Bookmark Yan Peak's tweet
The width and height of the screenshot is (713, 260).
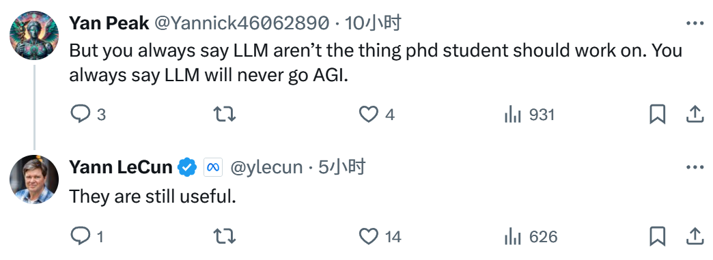(x=657, y=115)
